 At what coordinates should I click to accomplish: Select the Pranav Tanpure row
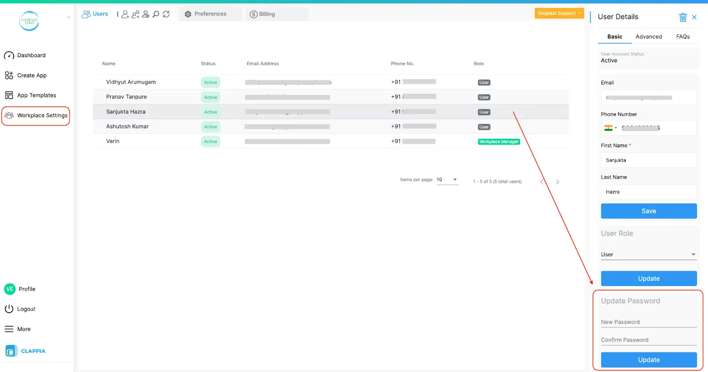point(331,97)
